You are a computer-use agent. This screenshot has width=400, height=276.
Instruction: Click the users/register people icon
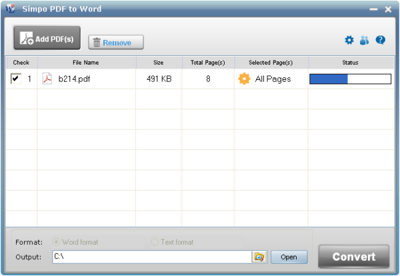point(364,40)
